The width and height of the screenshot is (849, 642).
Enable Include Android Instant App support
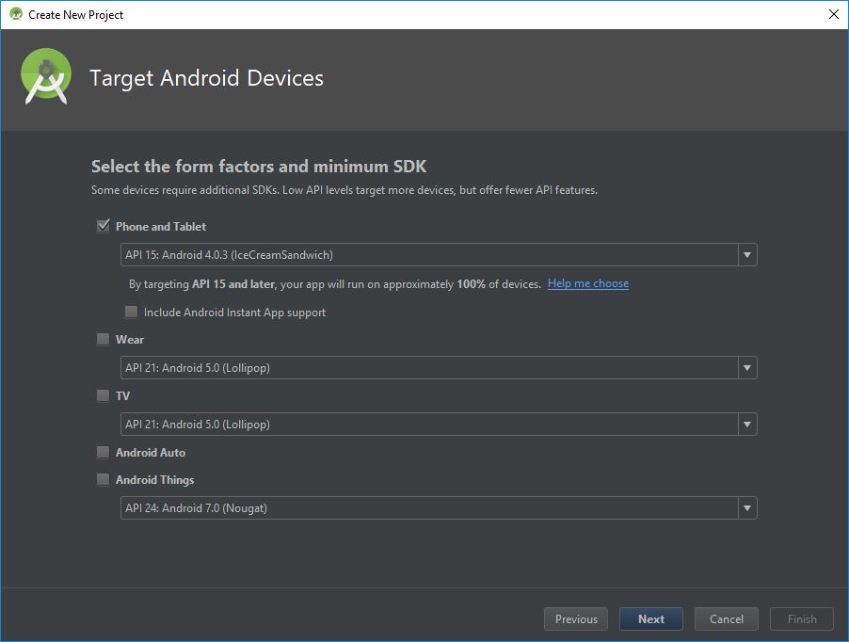131,312
